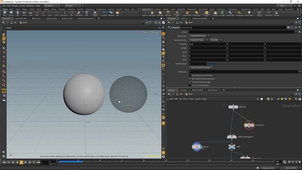Toggle Invert Transformation checkbox
The height and width of the screenshot is (170, 302).
(x=190, y=85)
